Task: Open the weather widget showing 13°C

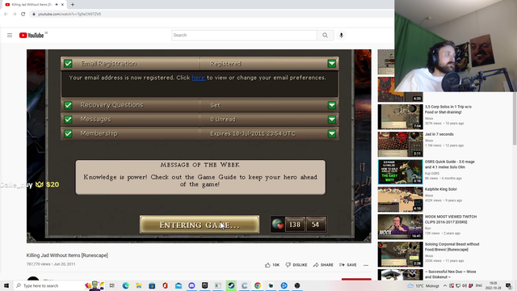Action: 423,285
